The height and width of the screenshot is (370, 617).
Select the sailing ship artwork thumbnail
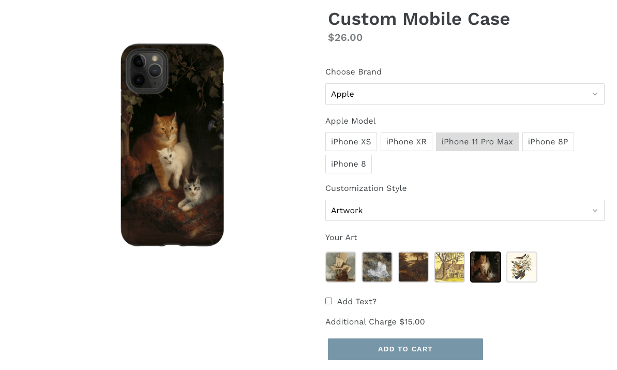(341, 267)
